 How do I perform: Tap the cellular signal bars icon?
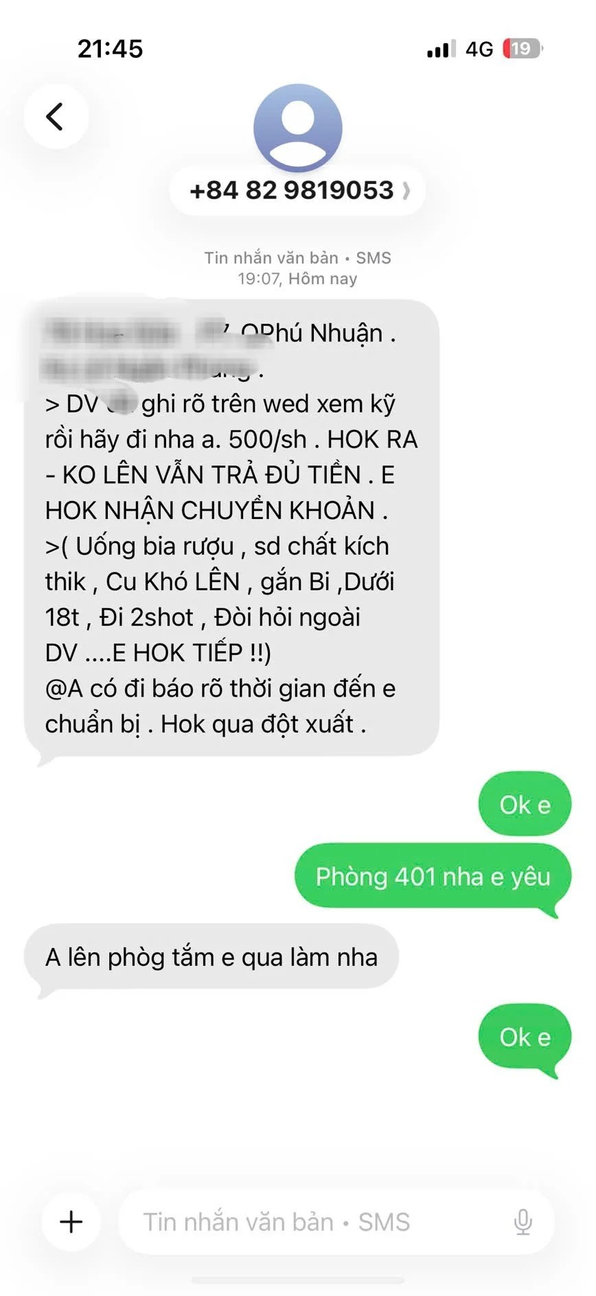point(441,49)
